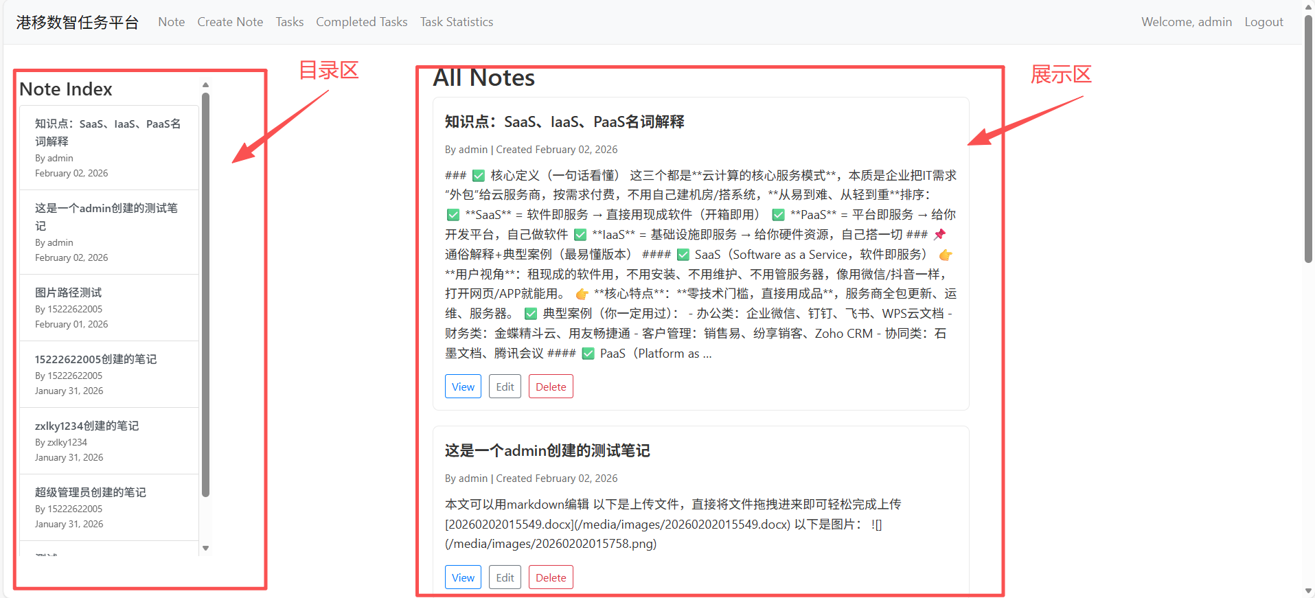Click the Note Index scroll-down arrow

205,548
